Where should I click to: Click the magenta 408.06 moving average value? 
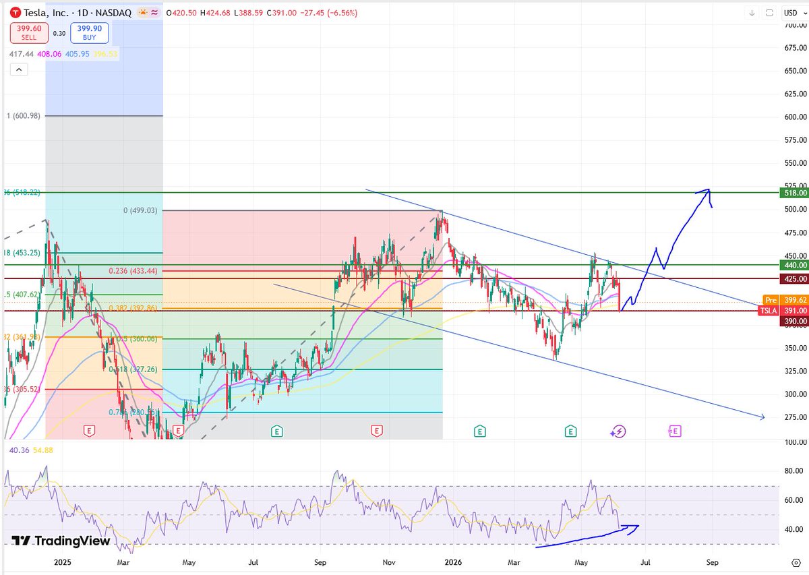(49, 53)
